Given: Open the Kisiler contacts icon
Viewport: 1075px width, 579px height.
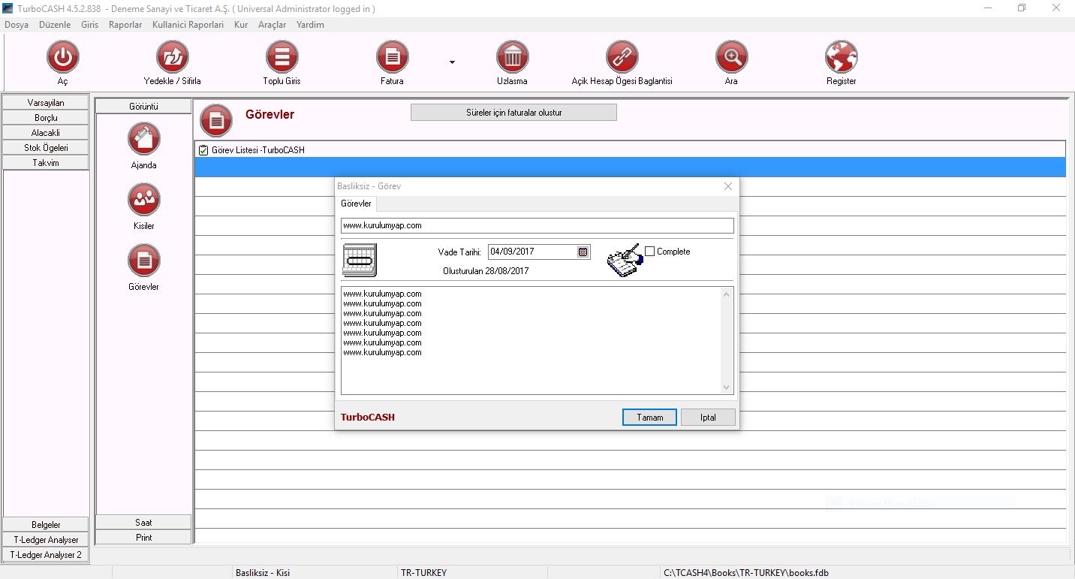Looking at the screenshot, I should [143, 200].
